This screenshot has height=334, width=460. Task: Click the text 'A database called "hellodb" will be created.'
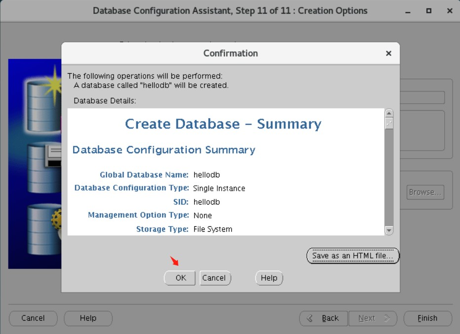(151, 85)
